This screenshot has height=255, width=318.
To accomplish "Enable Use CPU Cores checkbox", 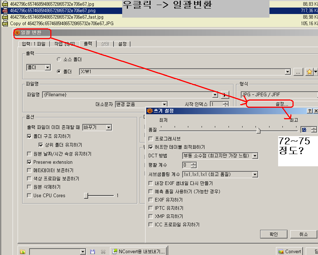I will [x=29, y=195].
